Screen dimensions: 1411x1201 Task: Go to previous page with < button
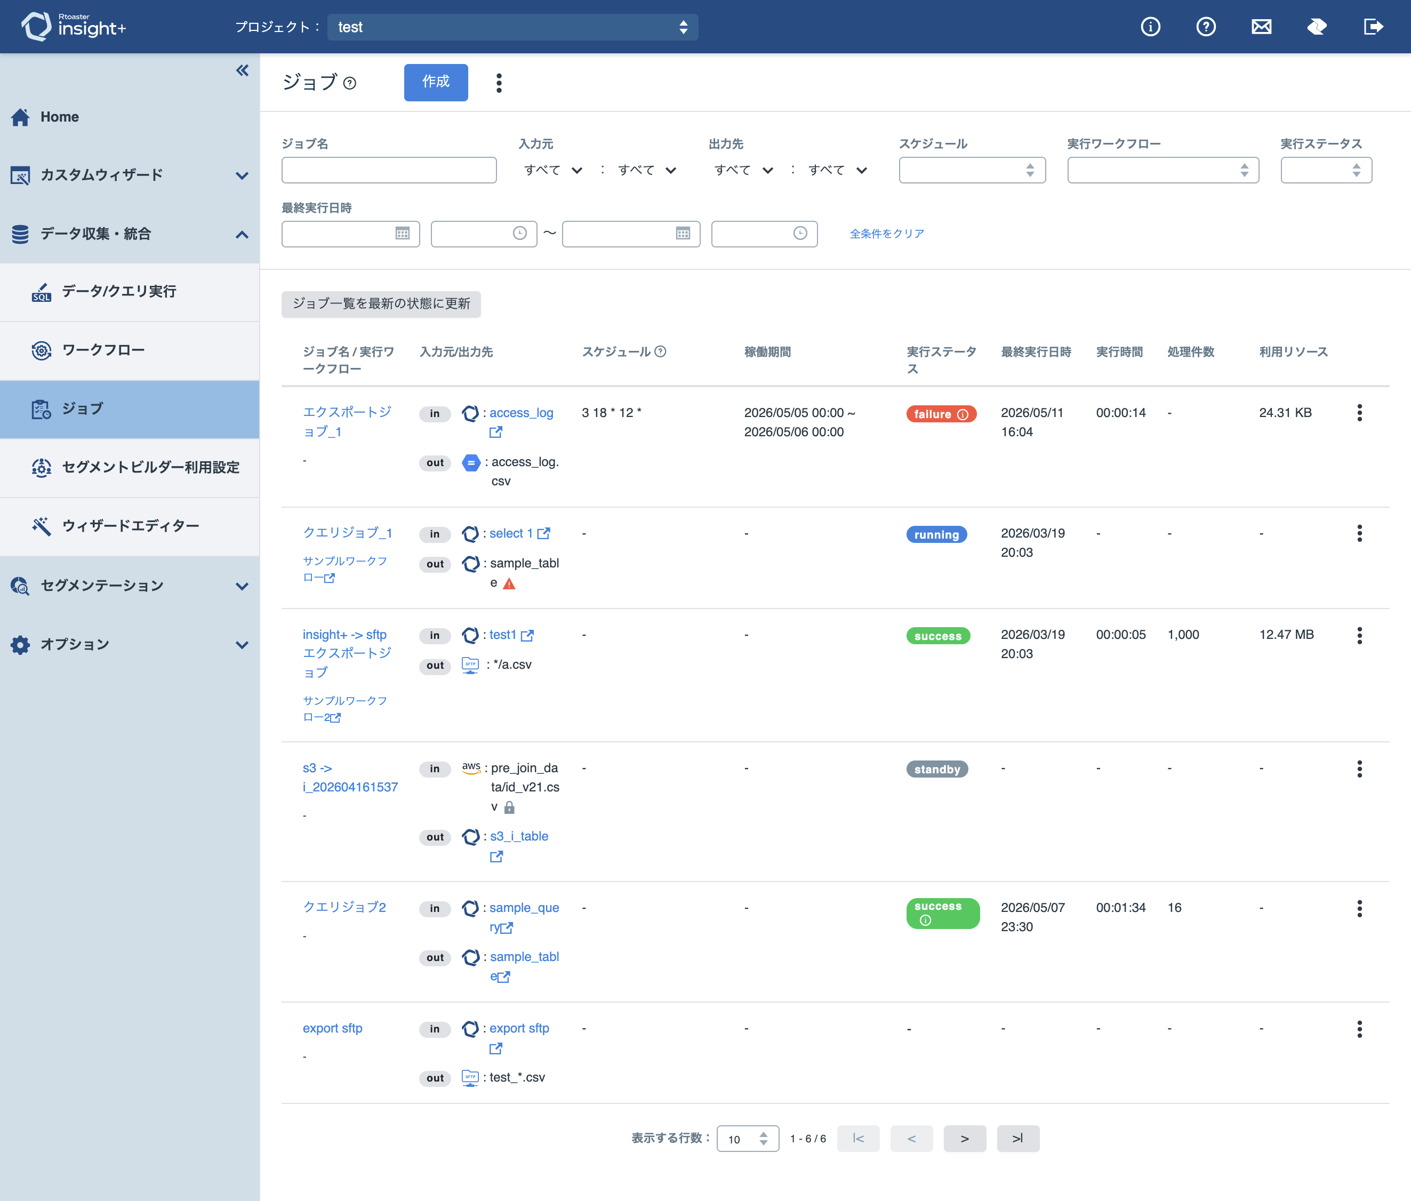[x=911, y=1139]
